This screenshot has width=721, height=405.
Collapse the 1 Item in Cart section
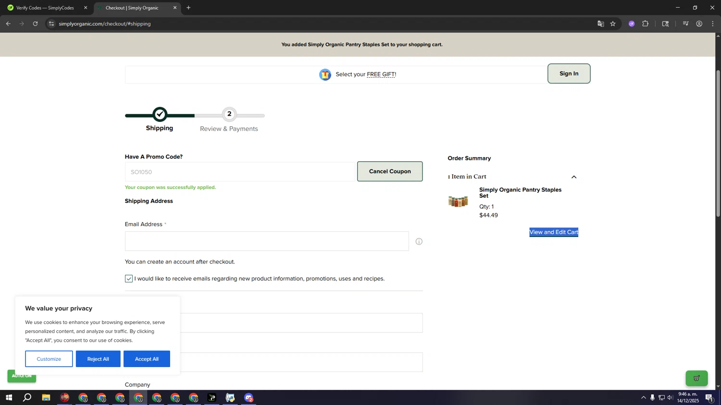click(574, 177)
